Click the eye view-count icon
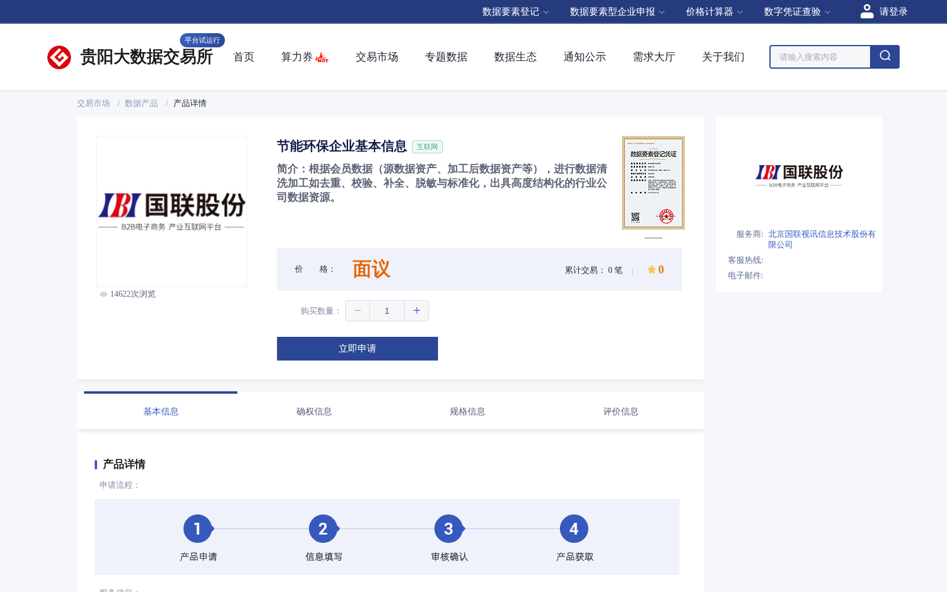Image resolution: width=947 pixels, height=592 pixels. click(104, 294)
